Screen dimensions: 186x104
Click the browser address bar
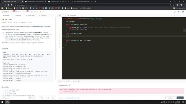pyautogui.click(x=92, y=5)
